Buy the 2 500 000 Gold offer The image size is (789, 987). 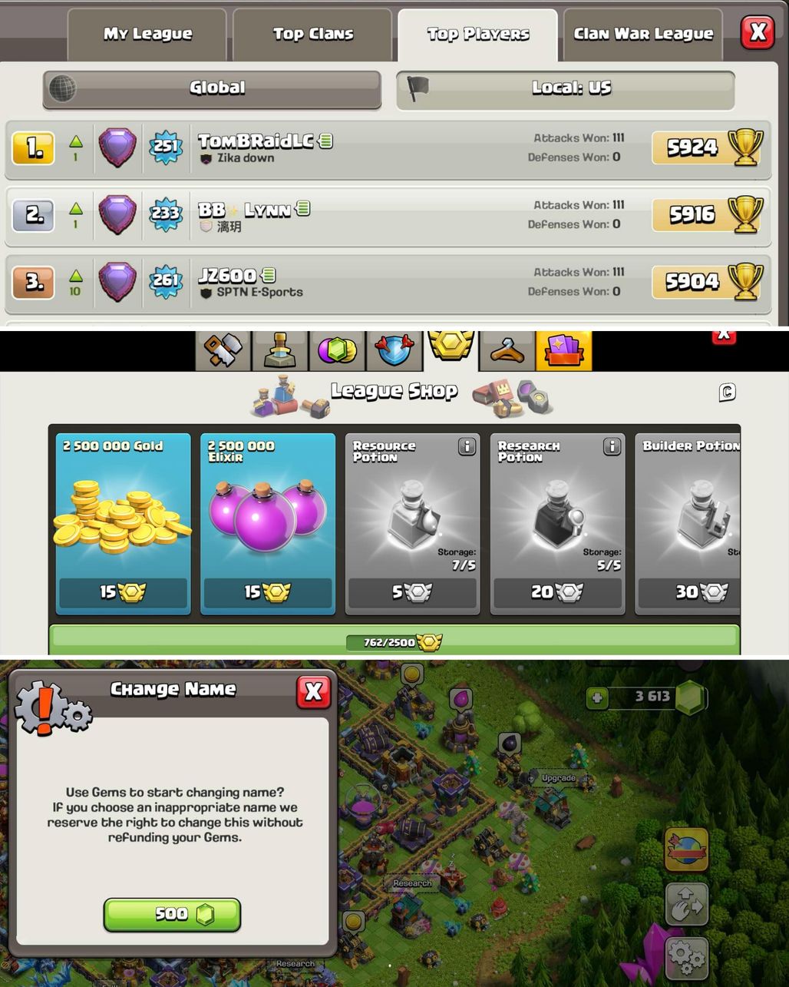(x=123, y=524)
